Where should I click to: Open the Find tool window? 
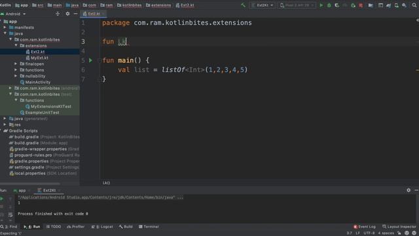9,227
